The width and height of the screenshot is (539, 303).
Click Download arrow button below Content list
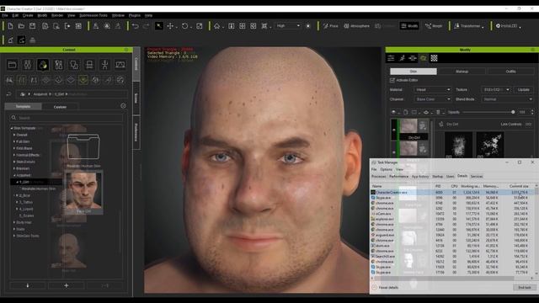28,285
